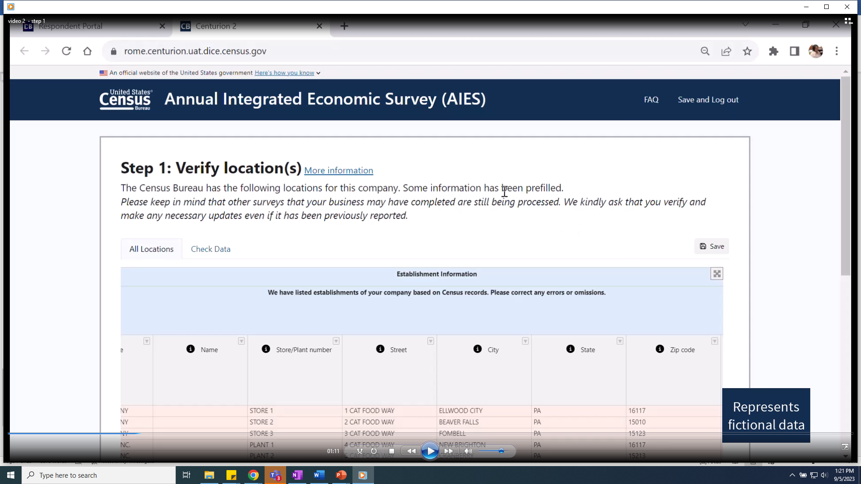Adjust the player volume slider
This screenshot has width=861, height=484.
[x=501, y=451]
